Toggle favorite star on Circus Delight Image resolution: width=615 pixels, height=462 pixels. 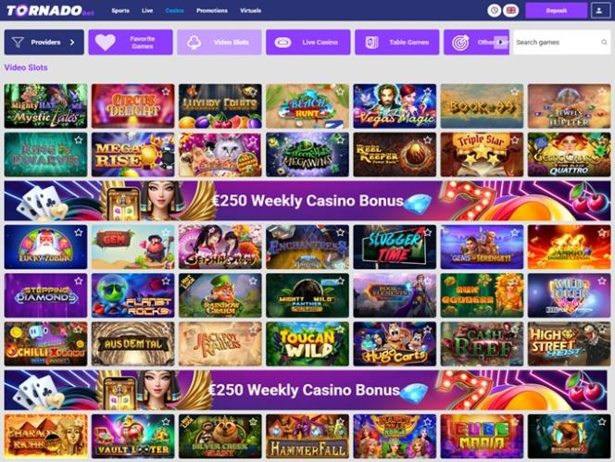click(166, 92)
